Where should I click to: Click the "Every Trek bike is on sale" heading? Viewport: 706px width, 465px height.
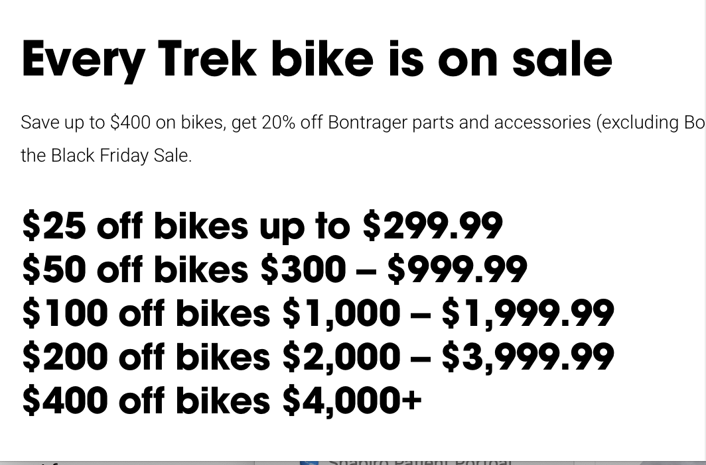(x=317, y=60)
